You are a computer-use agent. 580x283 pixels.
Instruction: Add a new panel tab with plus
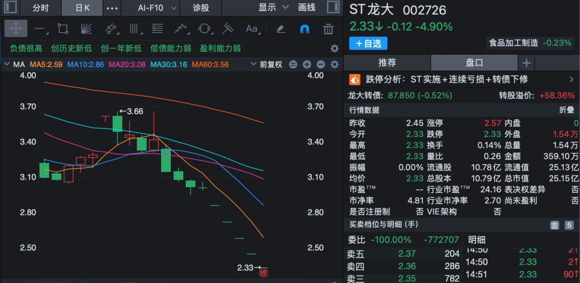526,63
